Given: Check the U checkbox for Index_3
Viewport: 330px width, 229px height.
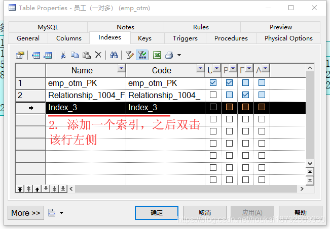Looking at the screenshot, I should point(213,107).
